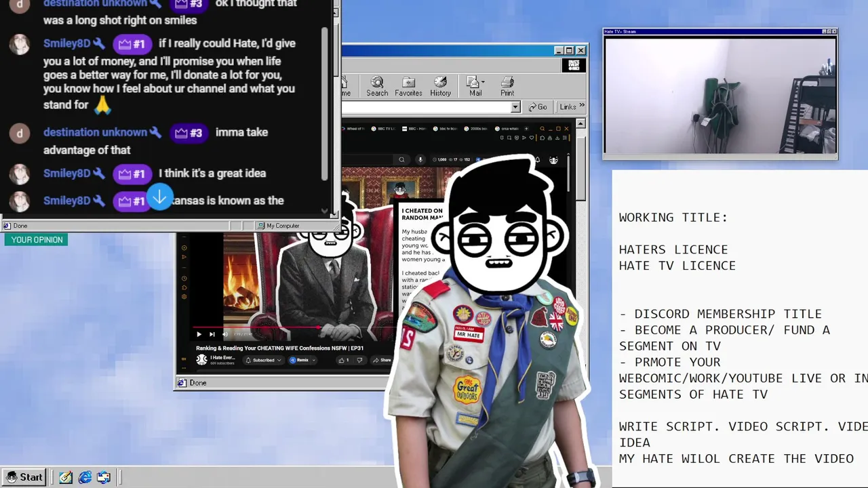Viewport: 868px width, 488px height.
Task: Open the address bar dropdown arrow
Action: point(515,107)
